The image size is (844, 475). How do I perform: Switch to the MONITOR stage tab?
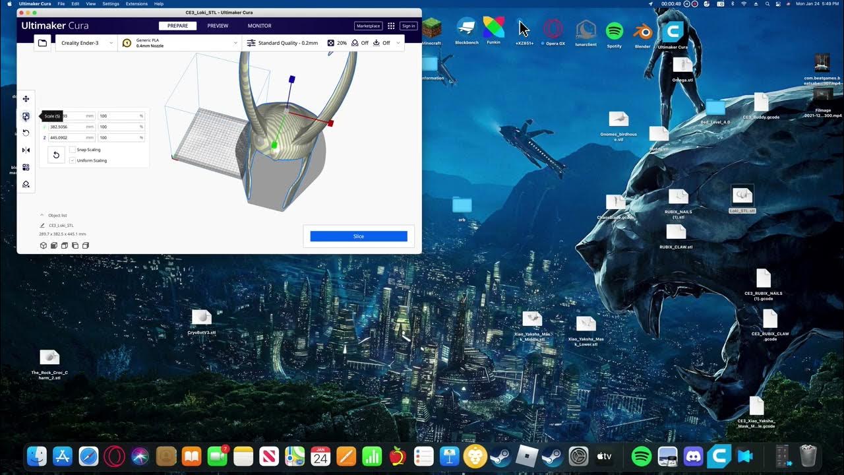(x=259, y=26)
